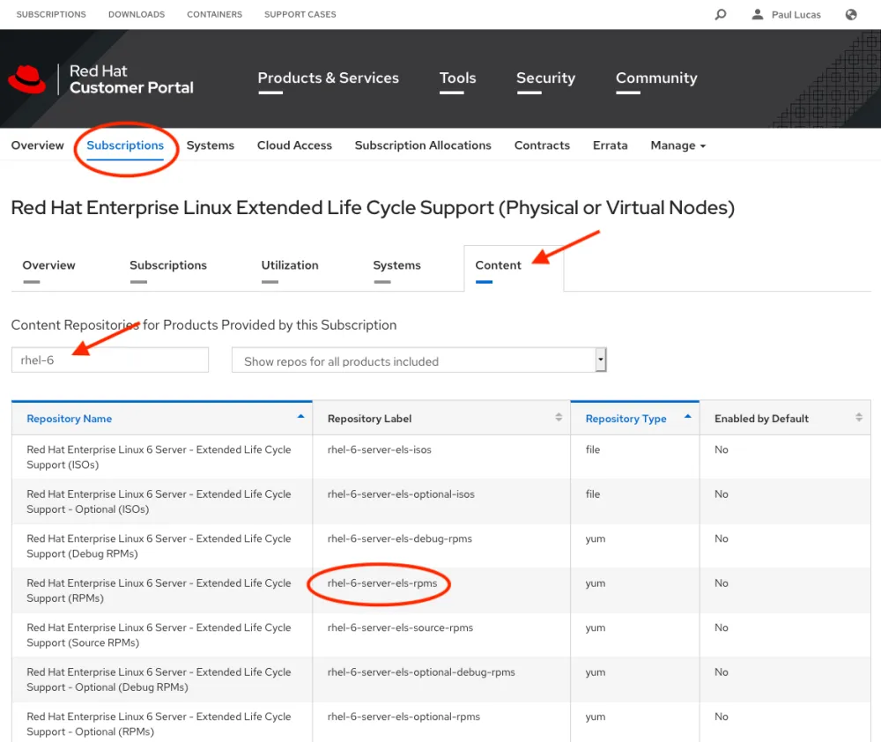Click the Red Hat logo
The width and height of the screenshot is (881, 742).
27,79
